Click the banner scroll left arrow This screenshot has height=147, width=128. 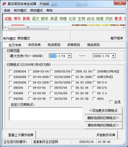coord(5,28)
